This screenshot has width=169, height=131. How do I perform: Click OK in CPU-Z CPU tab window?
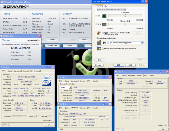pos(49,125)
